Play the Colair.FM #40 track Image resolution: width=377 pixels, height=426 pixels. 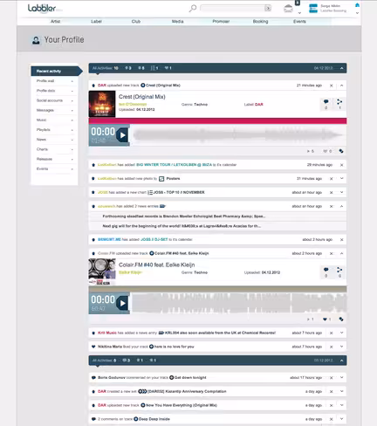click(122, 303)
